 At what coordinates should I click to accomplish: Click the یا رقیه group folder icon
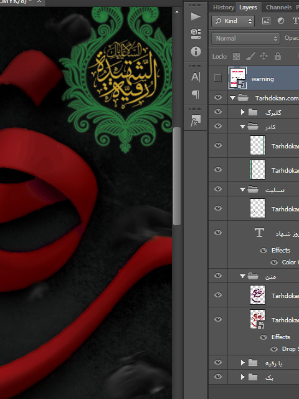[x=253, y=363]
